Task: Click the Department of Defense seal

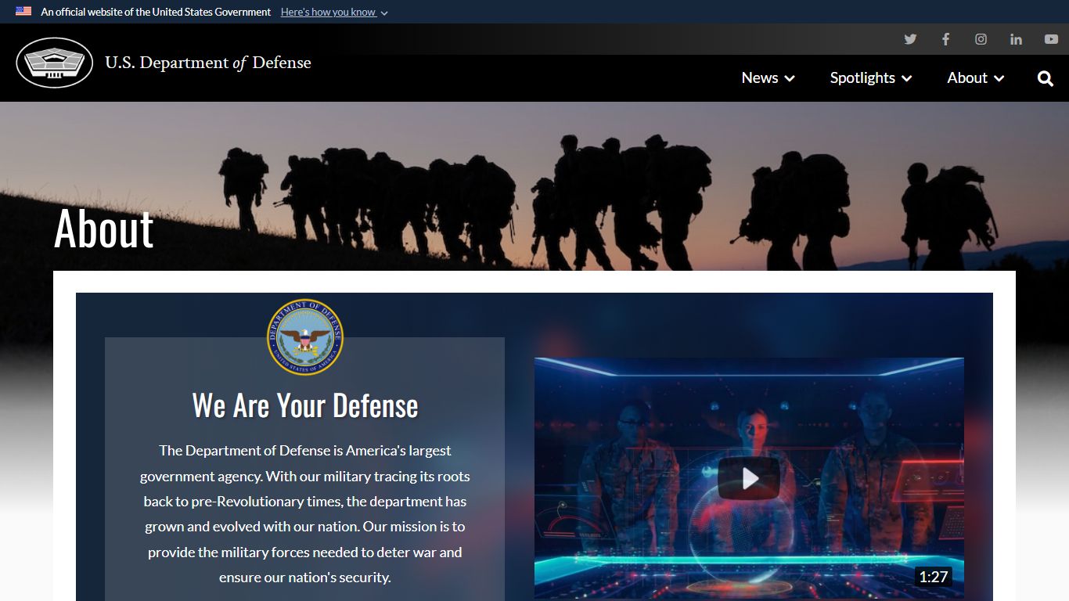Action: tap(304, 337)
